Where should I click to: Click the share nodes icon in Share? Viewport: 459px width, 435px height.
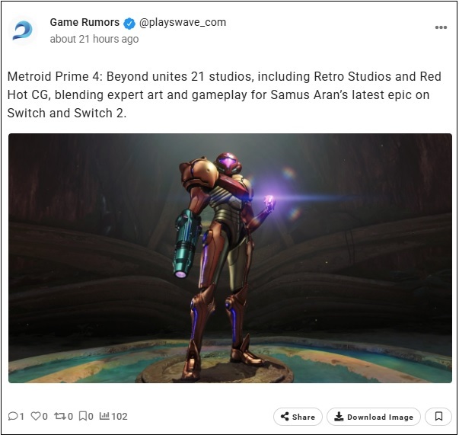point(285,417)
